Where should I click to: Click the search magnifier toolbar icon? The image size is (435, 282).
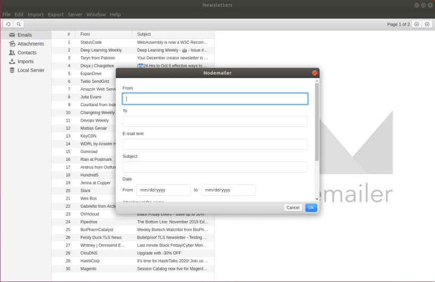(x=19, y=24)
